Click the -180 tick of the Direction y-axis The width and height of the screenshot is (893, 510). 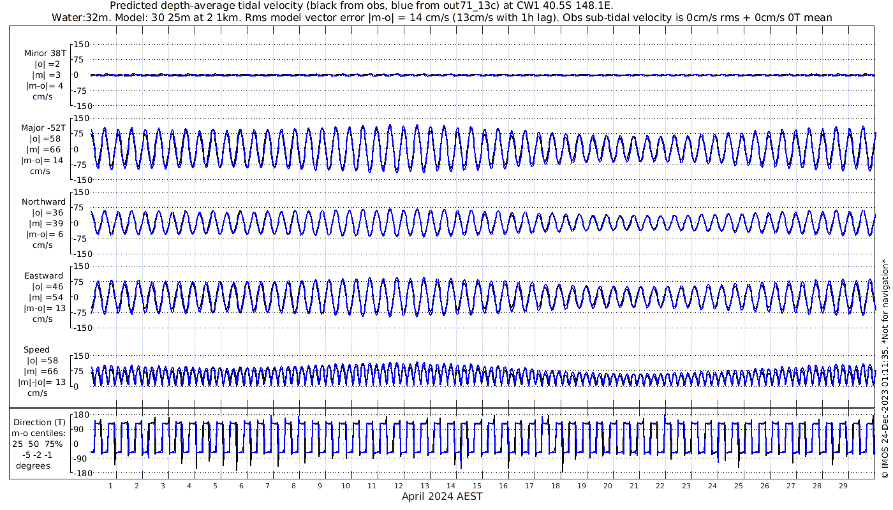[x=77, y=473]
